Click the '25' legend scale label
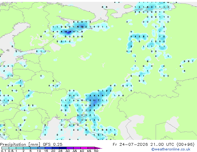 60,151
